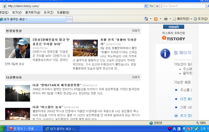This screenshot has width=209, height=132.
Task: Click the Print toolbar icon
Action: pyautogui.click(x=166, y=19)
